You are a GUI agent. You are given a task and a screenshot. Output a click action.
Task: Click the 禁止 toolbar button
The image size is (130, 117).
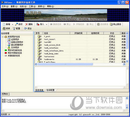pyautogui.click(x=67, y=24)
